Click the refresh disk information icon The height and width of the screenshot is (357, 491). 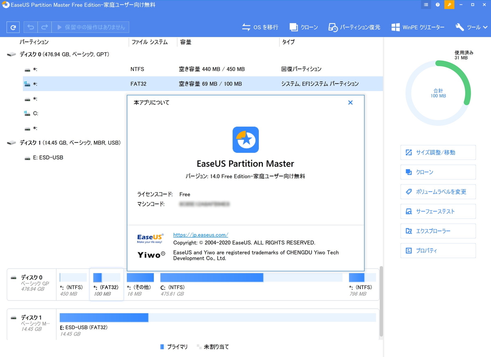[x=12, y=27]
